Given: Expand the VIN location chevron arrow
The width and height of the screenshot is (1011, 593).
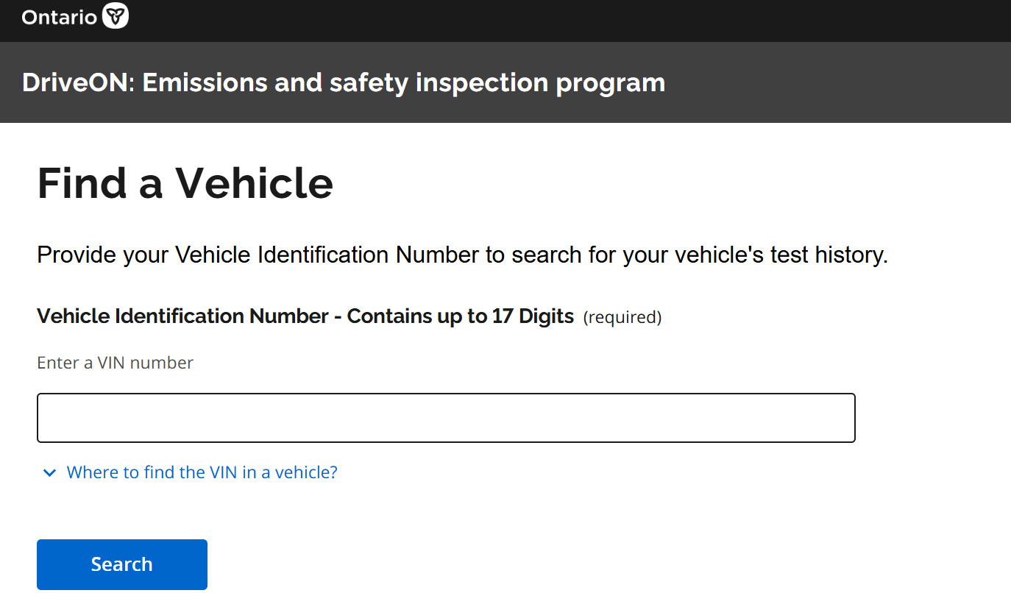Looking at the screenshot, I should coord(49,472).
